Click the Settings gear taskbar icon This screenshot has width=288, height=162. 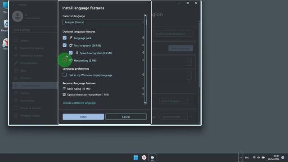tap(152, 157)
